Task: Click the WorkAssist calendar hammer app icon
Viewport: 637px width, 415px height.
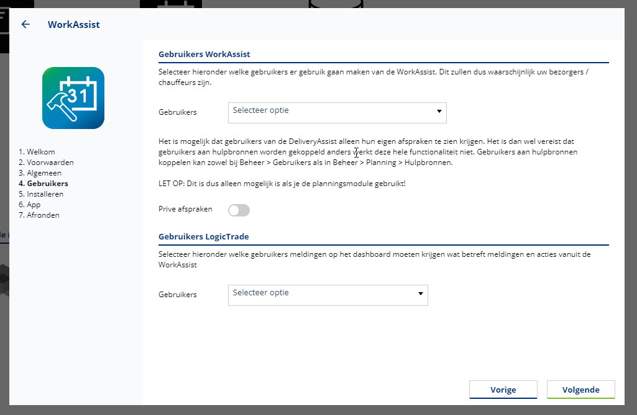Action: 73,98
